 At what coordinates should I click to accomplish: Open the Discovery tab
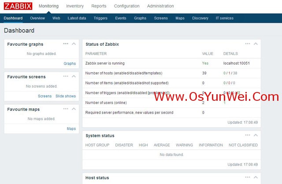[200, 18]
